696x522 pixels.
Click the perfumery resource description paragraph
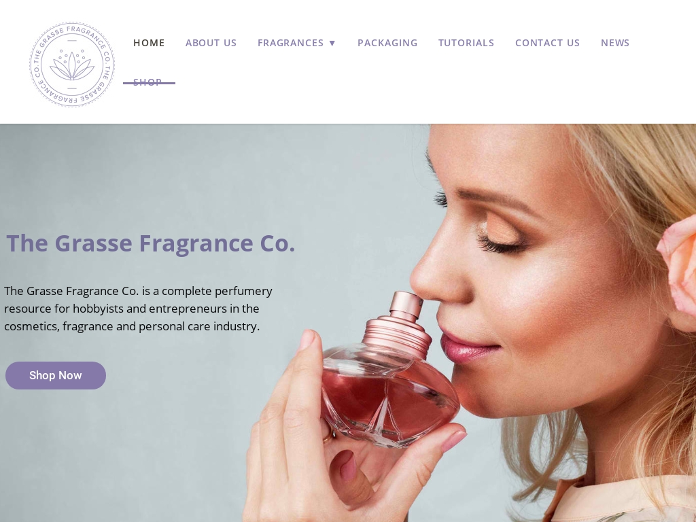click(138, 309)
